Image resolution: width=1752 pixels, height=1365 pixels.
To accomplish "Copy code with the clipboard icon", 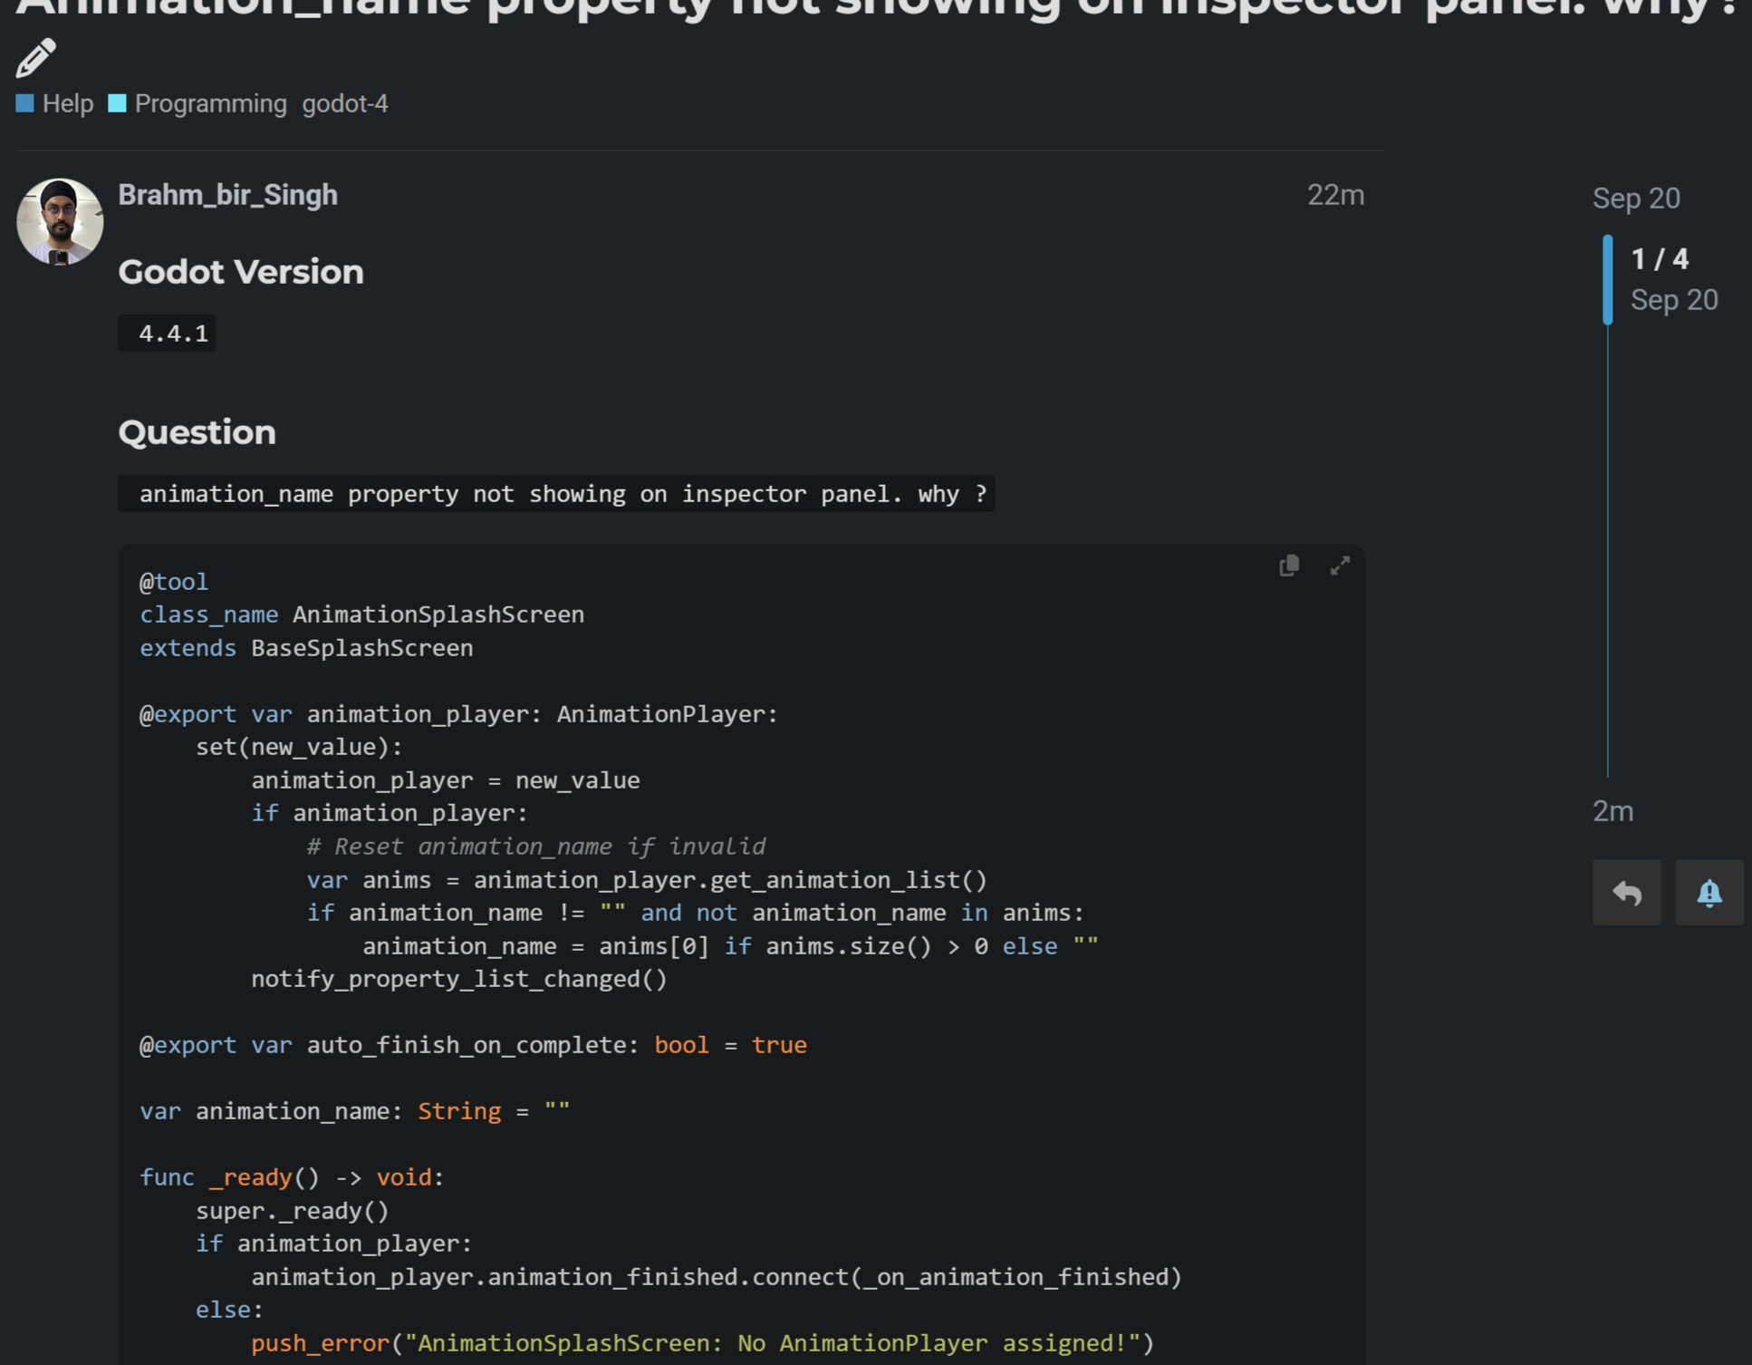I will click(x=1288, y=566).
